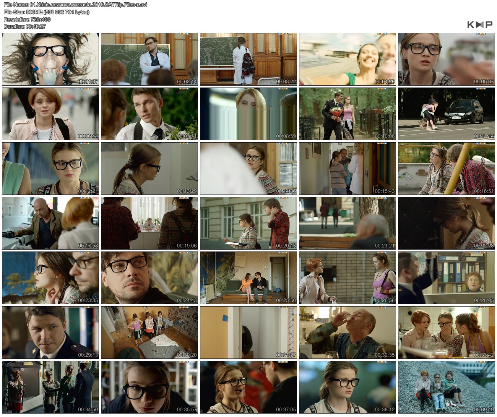497x417 pixels.
Task: Click the file name text in the header
Action: tap(75, 5)
